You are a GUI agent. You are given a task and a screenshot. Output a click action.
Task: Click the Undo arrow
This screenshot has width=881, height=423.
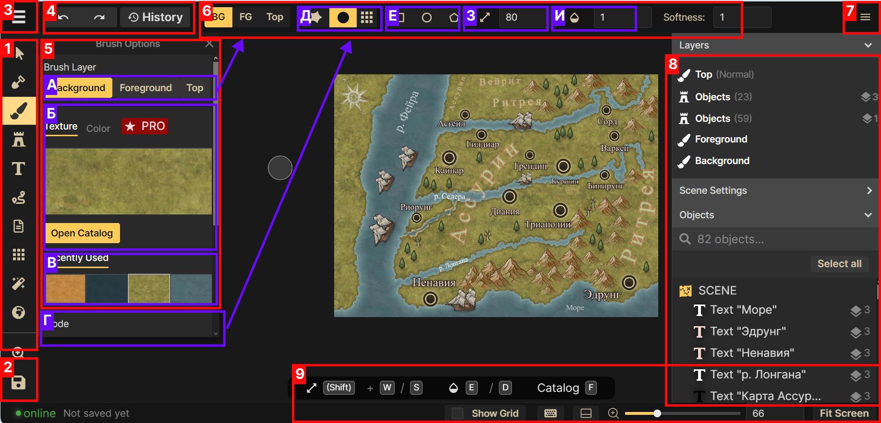64,17
